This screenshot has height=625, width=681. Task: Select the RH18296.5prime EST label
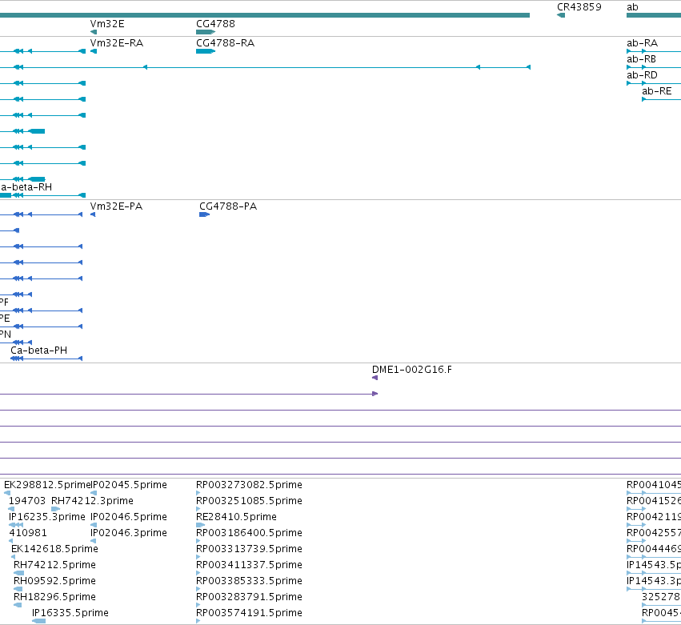pos(54,597)
